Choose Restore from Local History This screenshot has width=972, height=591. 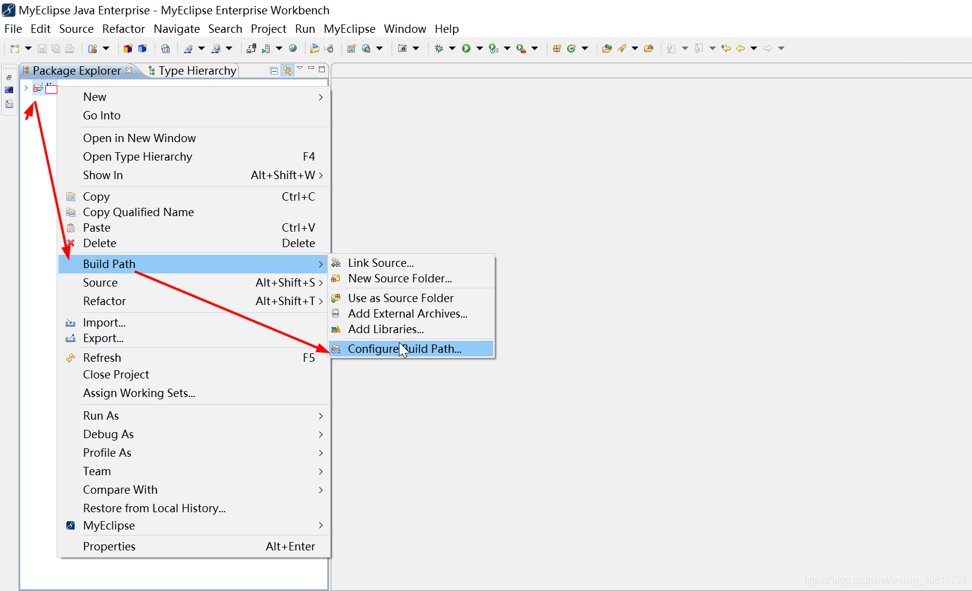coord(194,508)
